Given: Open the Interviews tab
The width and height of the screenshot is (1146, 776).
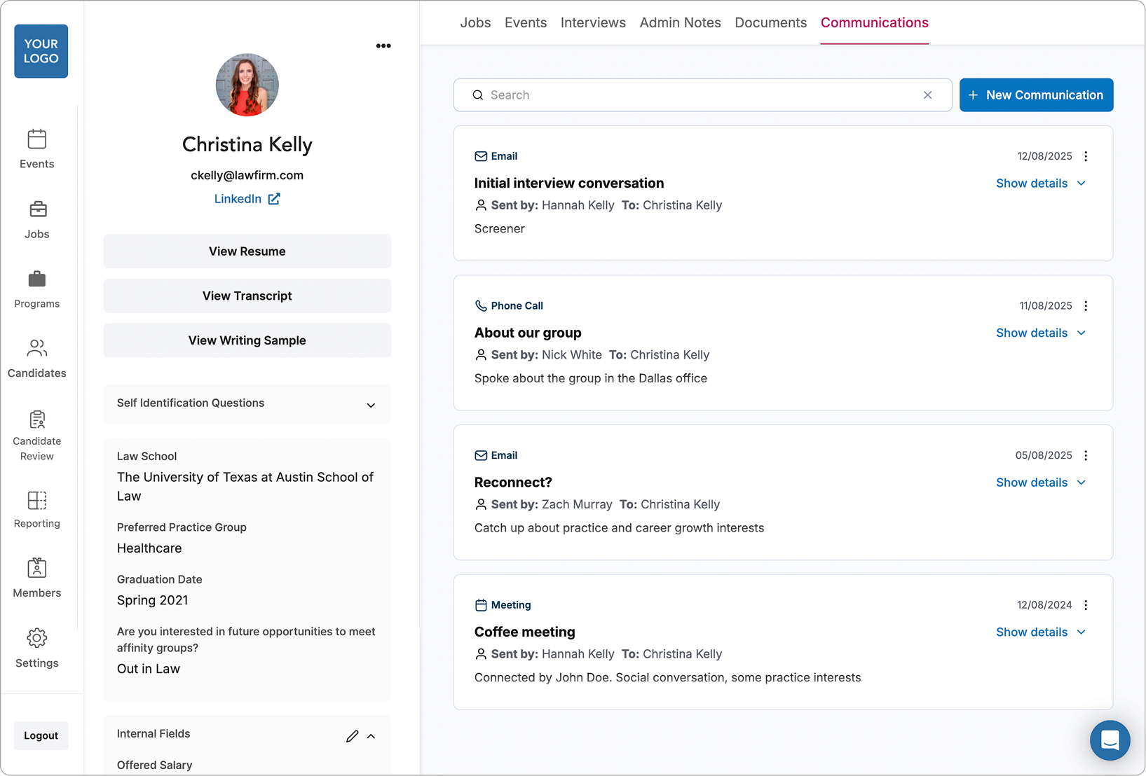Looking at the screenshot, I should coord(592,22).
